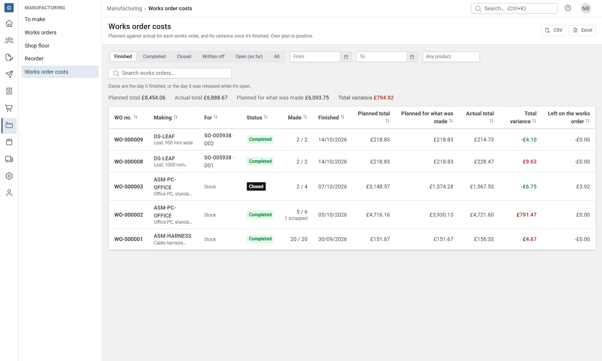Click the document edit icon in sidebar
Screen dimensions: 602x361
pos(9,57)
